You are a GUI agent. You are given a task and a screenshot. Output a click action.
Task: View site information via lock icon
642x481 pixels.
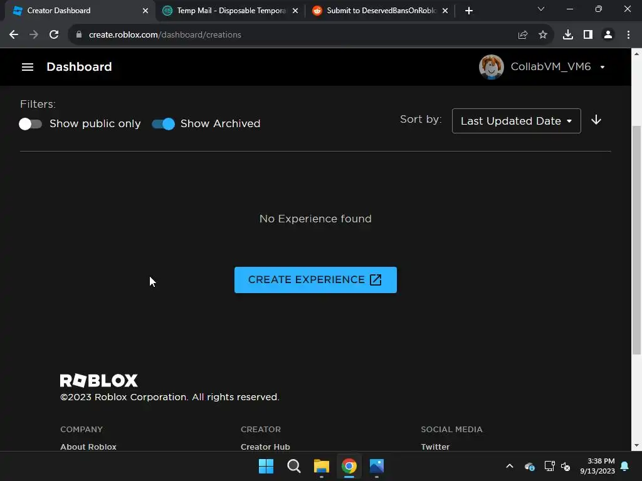pos(79,35)
